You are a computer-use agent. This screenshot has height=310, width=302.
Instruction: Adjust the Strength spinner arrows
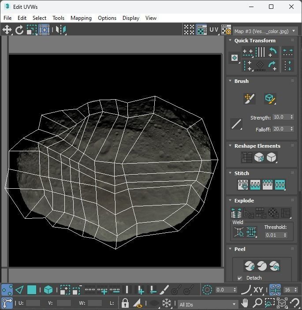(x=291, y=117)
